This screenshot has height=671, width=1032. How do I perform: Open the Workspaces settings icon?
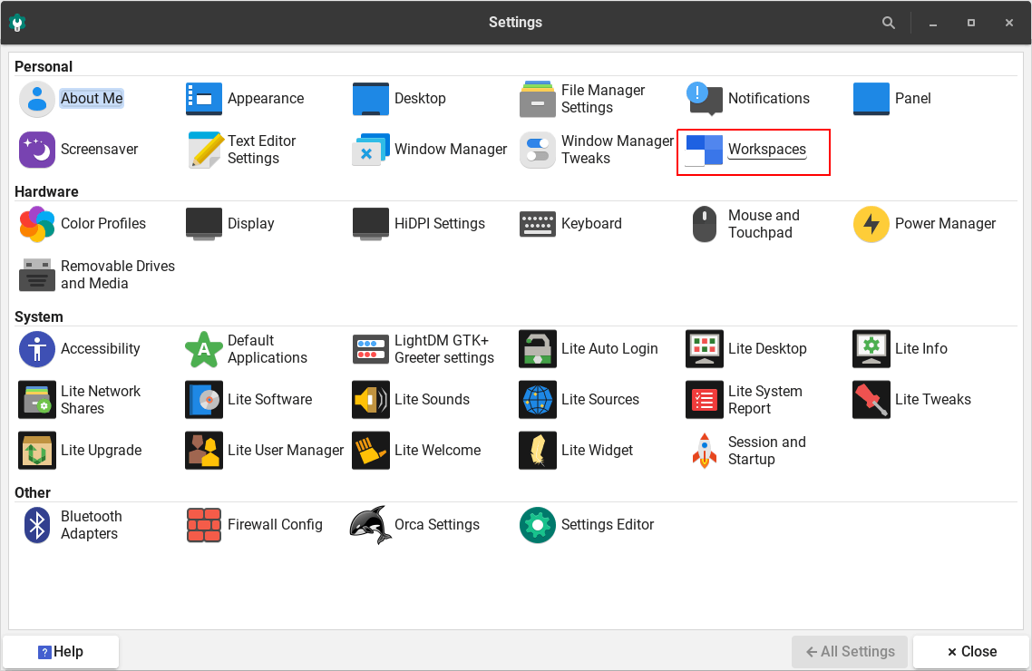point(705,151)
